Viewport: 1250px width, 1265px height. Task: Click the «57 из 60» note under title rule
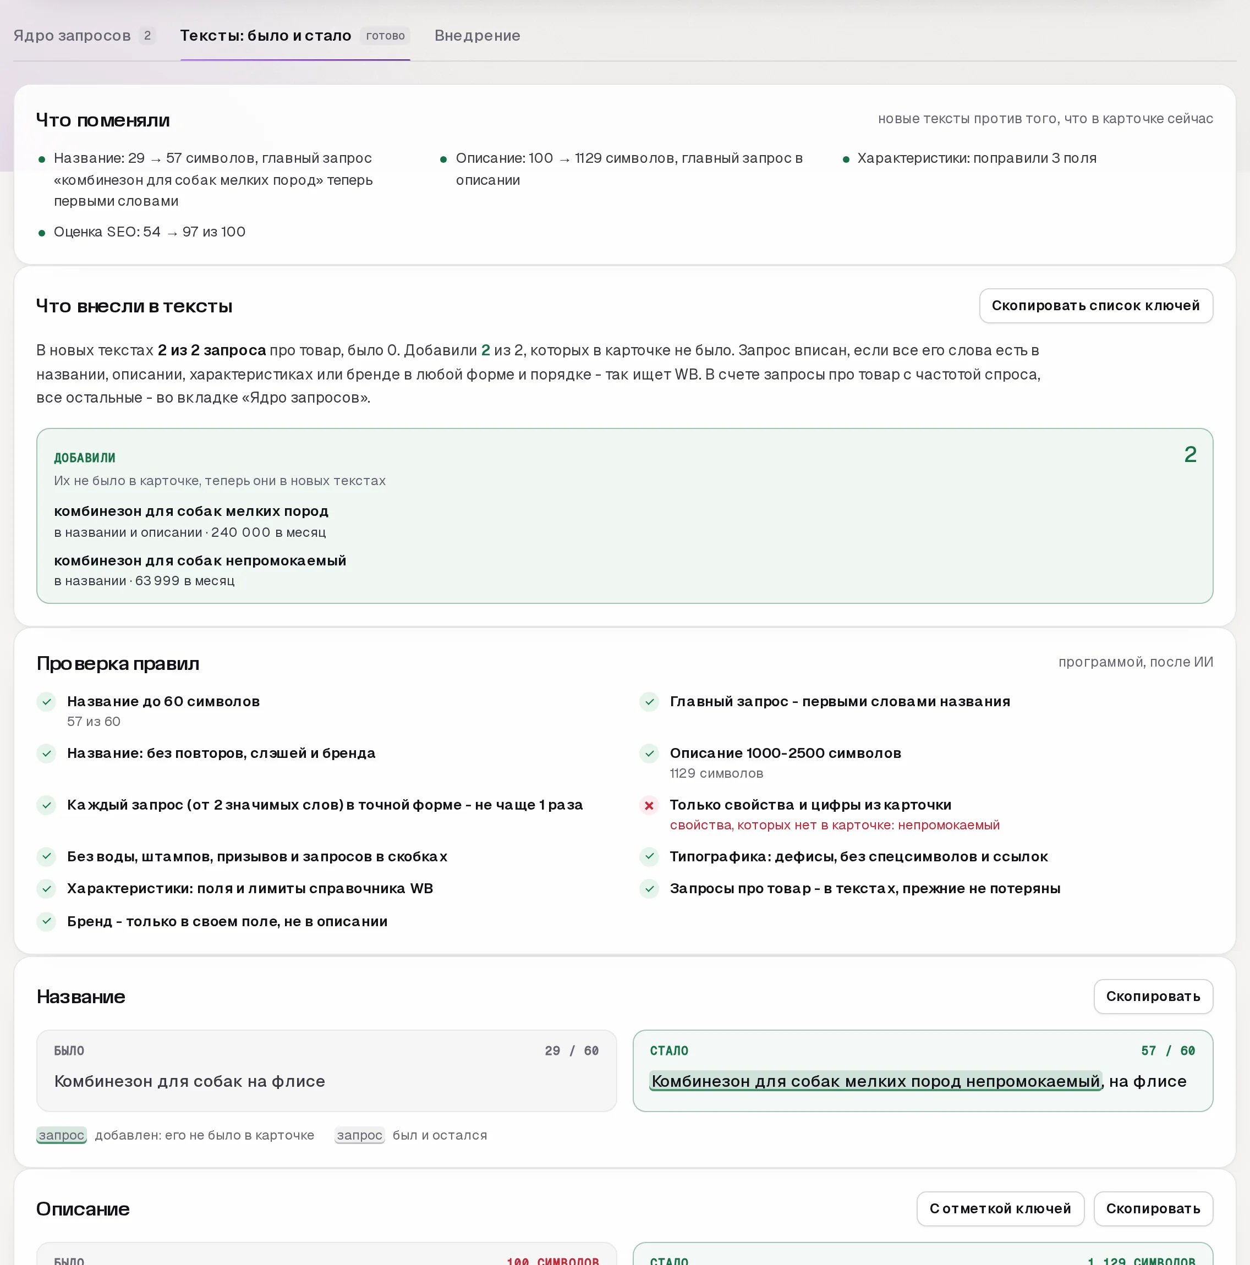coord(94,722)
